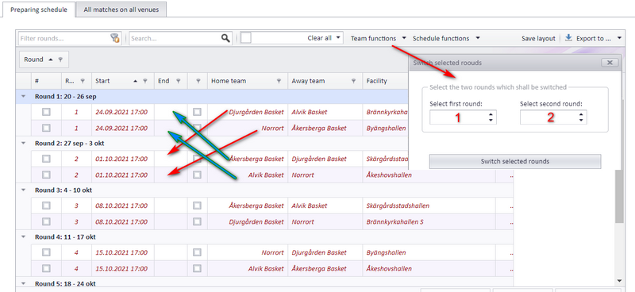Open the Schedule functions menu
Image resolution: width=635 pixels, height=292 pixels.
click(446, 38)
